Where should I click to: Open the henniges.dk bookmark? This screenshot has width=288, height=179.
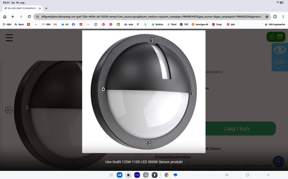(x=200, y=24)
